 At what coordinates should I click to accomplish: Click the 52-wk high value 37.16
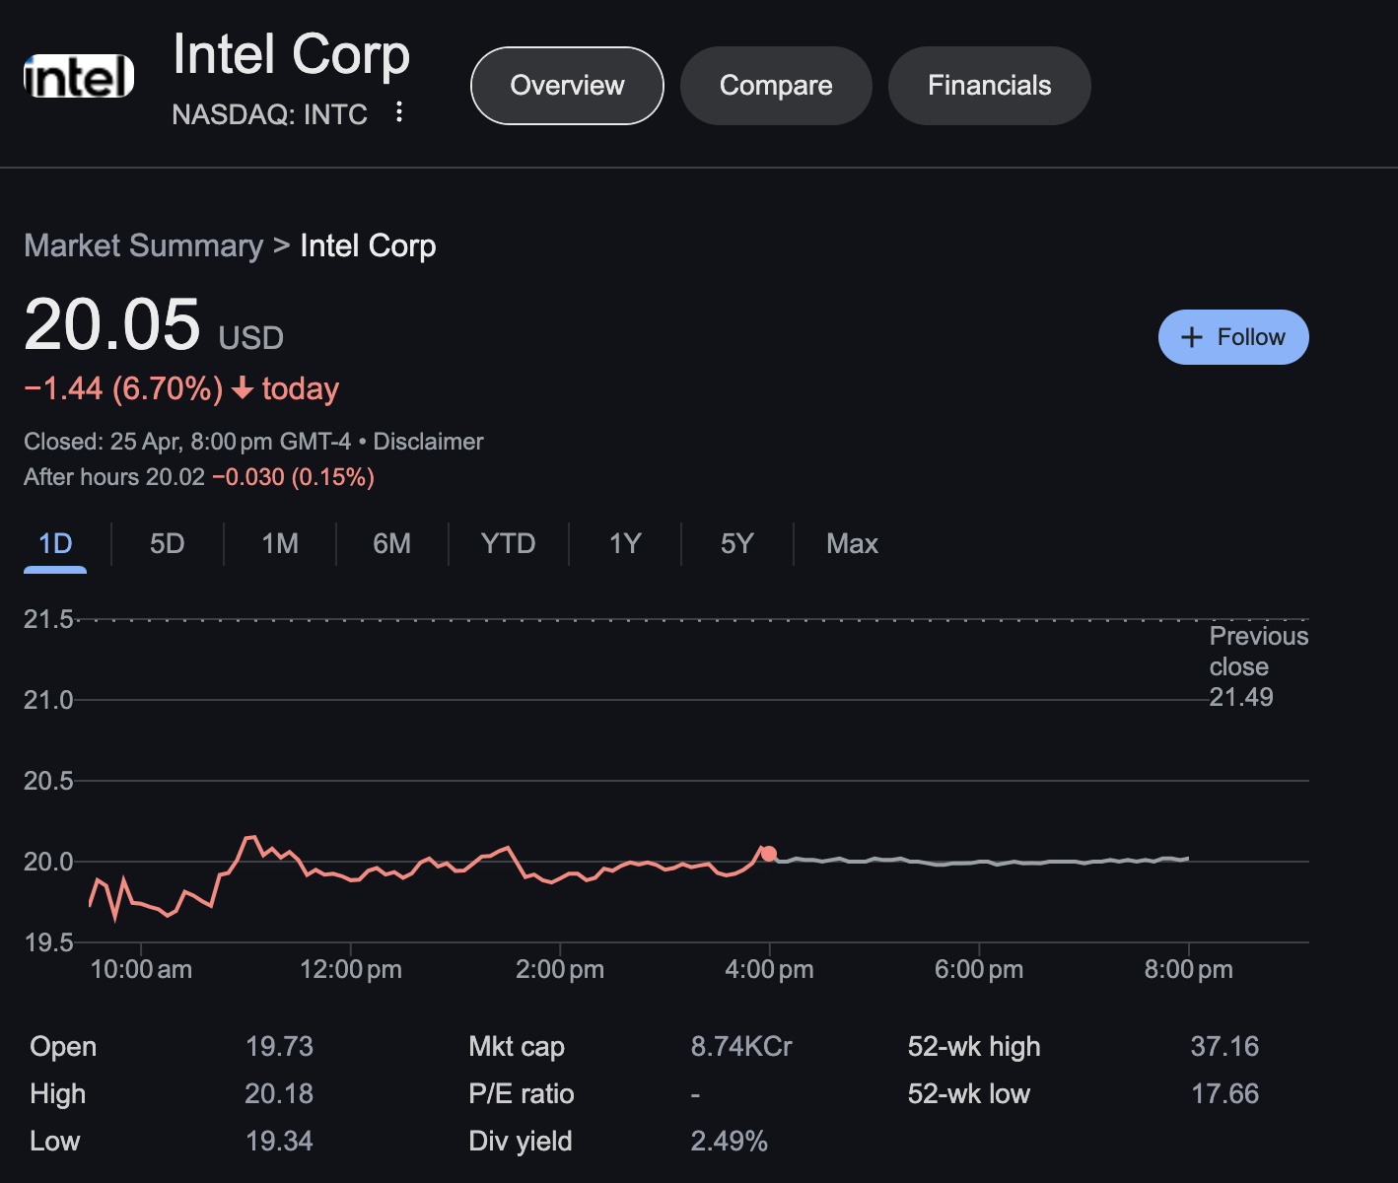1224,1047
